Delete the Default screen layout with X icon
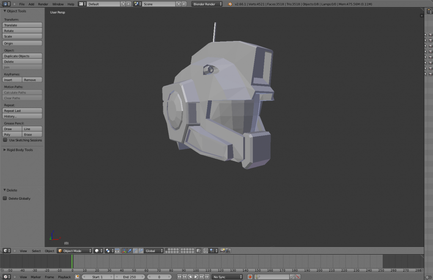Image resolution: width=433 pixels, height=280 pixels. (x=129, y=4)
